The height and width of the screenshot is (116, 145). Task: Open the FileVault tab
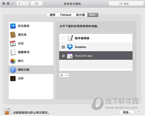(x=66, y=15)
